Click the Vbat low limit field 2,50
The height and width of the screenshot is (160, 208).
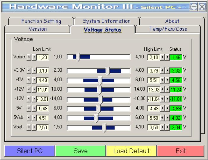click(43, 128)
